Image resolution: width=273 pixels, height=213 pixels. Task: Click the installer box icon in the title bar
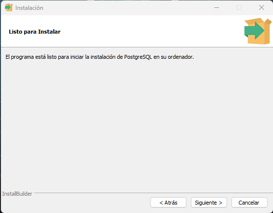click(9, 7)
